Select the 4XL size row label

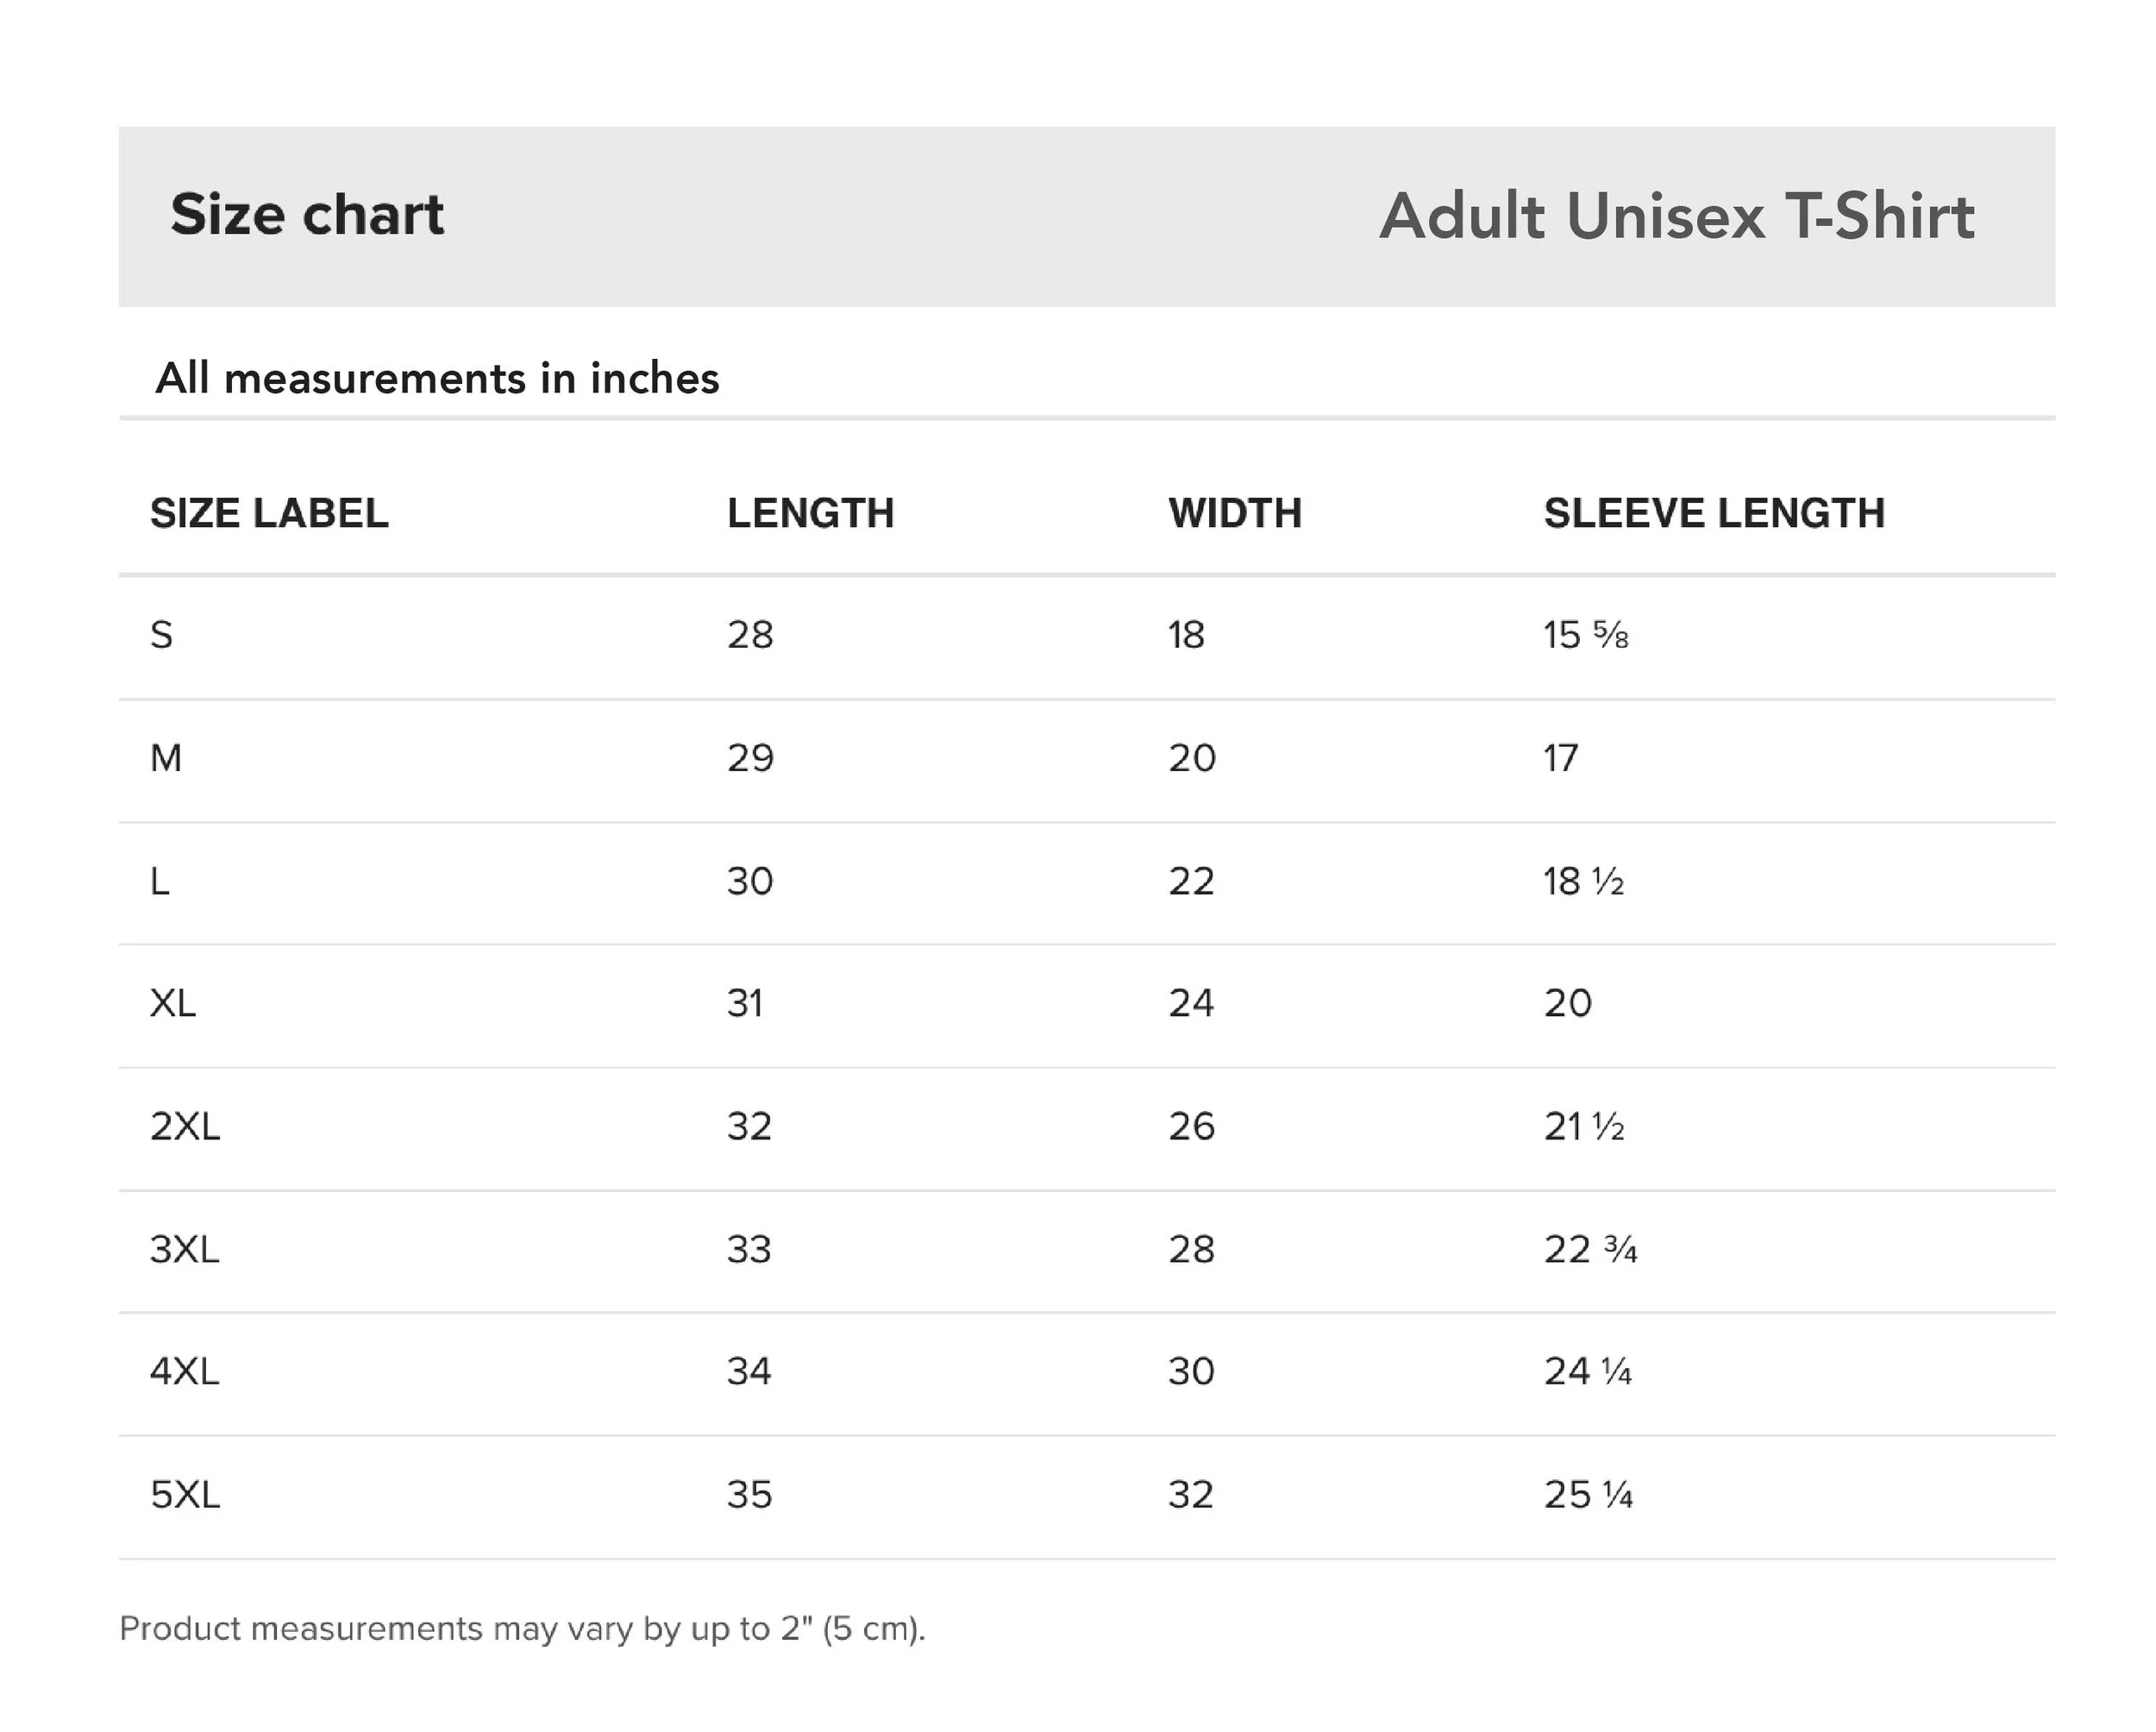pyautogui.click(x=185, y=1371)
